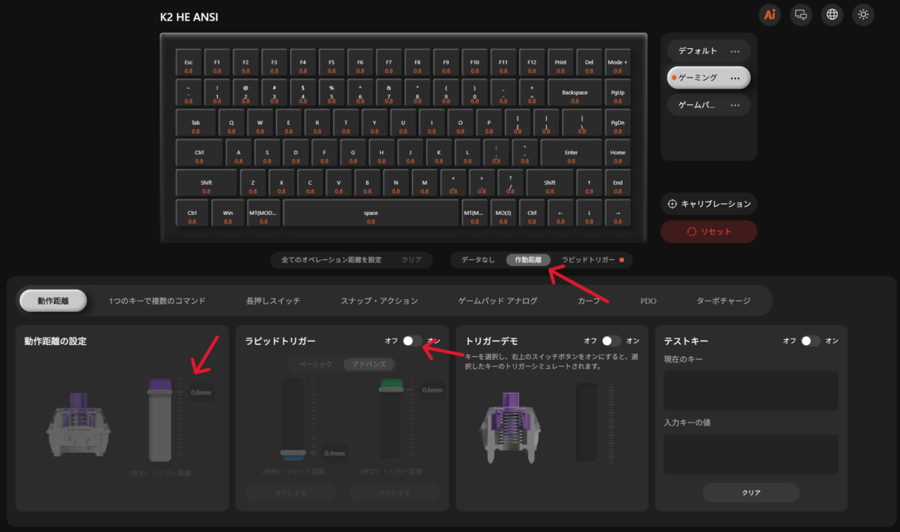The image size is (900, 532).
Task: Click the クリア link by operation distance
Action: [411, 260]
